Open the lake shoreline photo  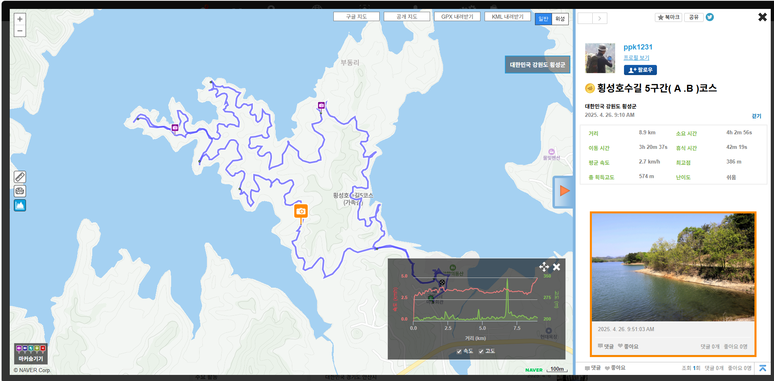[673, 267]
